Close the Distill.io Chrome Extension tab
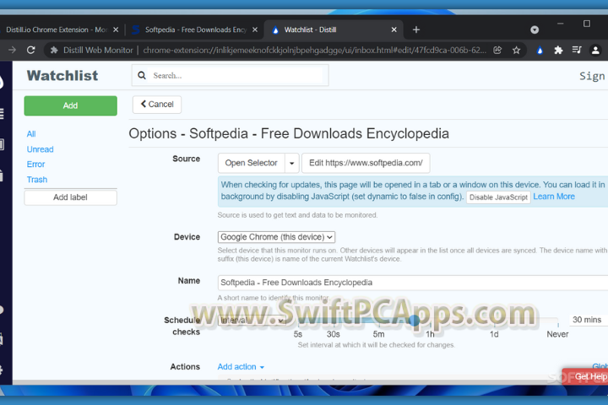The height and width of the screenshot is (405, 608). pos(116,30)
